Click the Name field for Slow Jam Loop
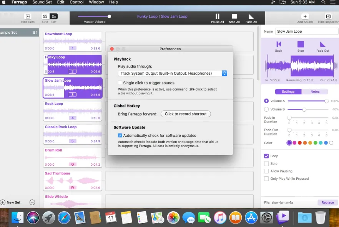The image size is (339, 227). (x=307, y=31)
